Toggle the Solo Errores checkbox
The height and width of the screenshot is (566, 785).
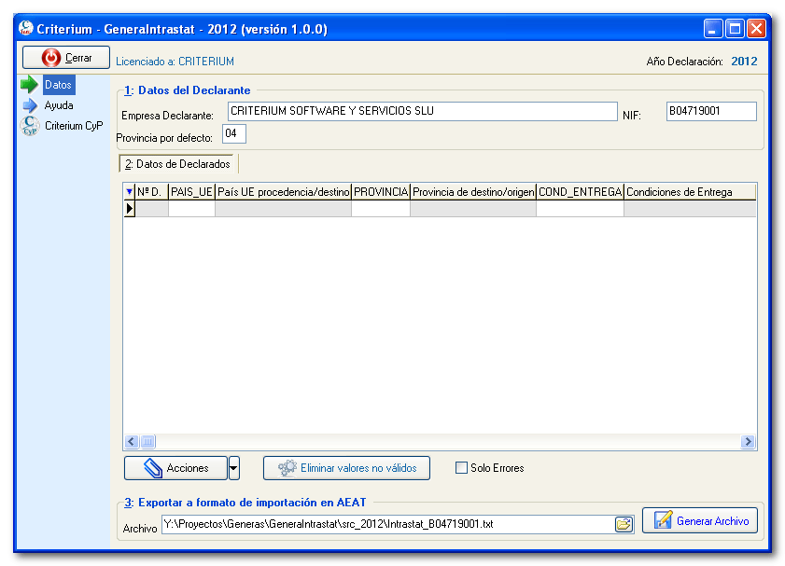pos(461,468)
